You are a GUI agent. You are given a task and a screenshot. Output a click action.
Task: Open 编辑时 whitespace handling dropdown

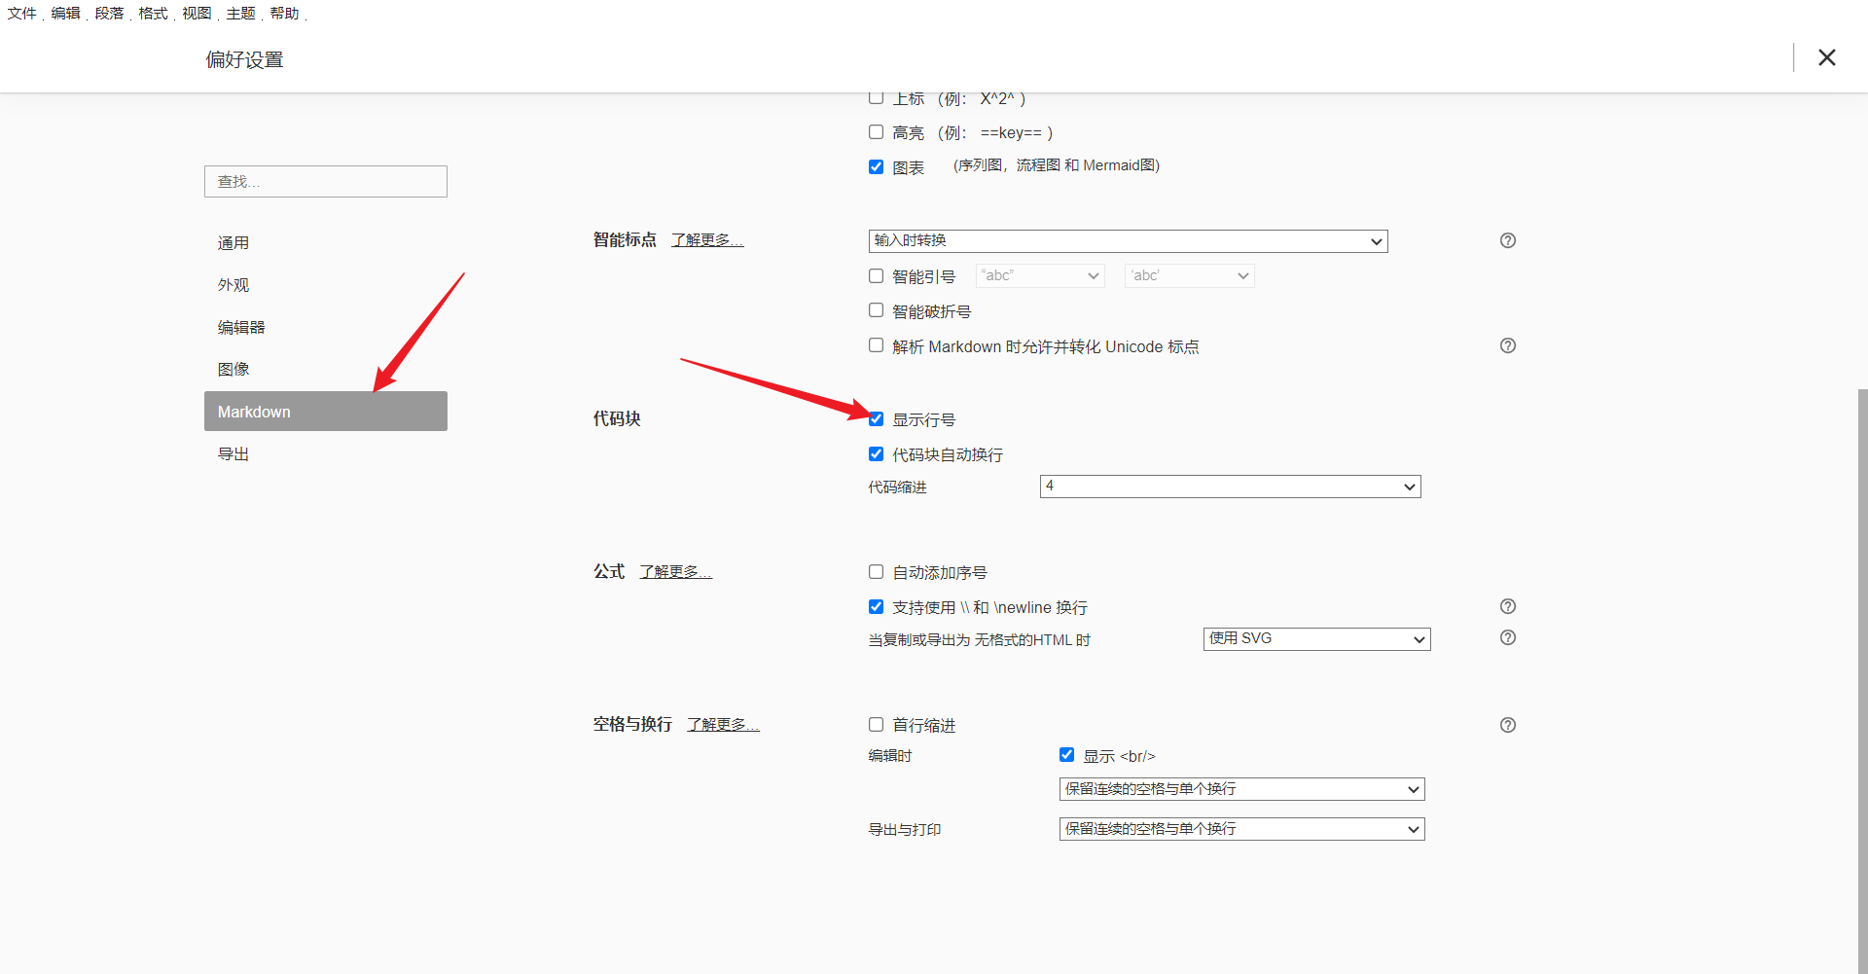pyautogui.click(x=1241, y=789)
